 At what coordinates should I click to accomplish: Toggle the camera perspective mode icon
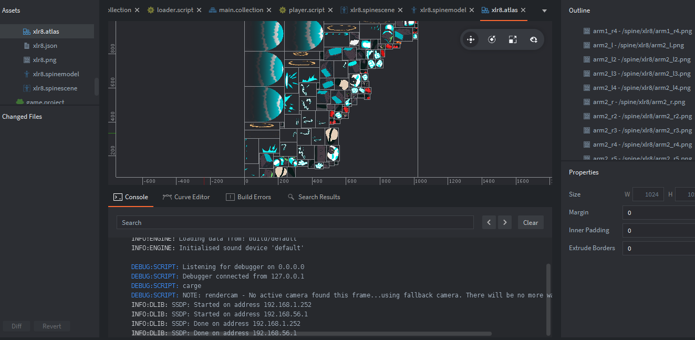pos(533,39)
